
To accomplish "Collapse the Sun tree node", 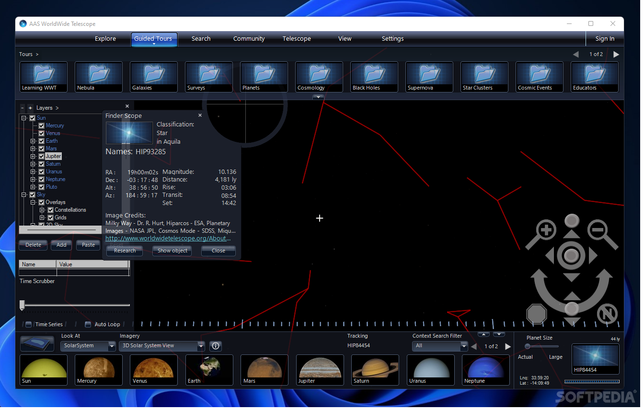I will [24, 118].
